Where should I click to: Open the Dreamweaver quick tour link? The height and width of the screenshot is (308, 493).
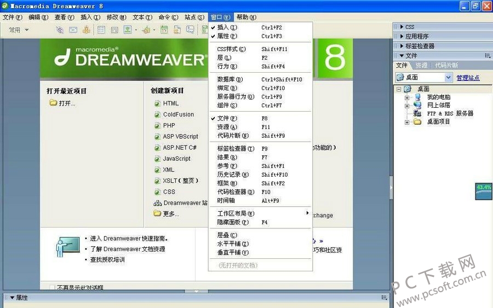[129, 239]
